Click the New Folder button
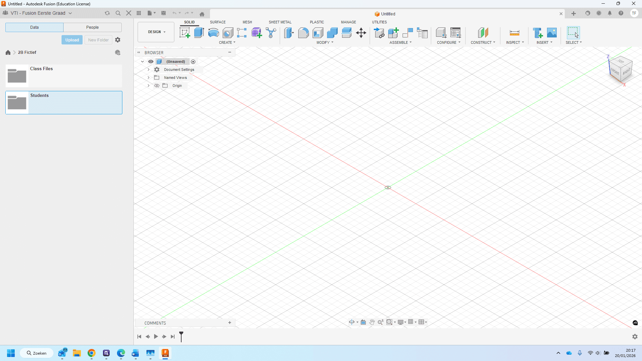Screen dimensions: 642x361 [x=98, y=40]
